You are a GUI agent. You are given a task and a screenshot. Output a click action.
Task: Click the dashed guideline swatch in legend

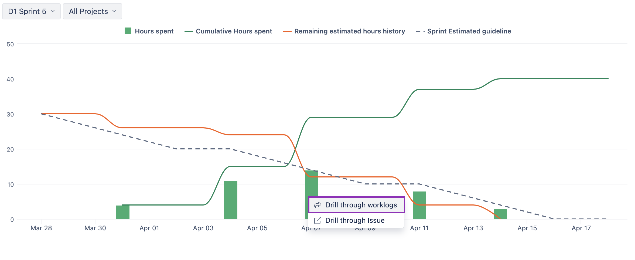click(420, 31)
